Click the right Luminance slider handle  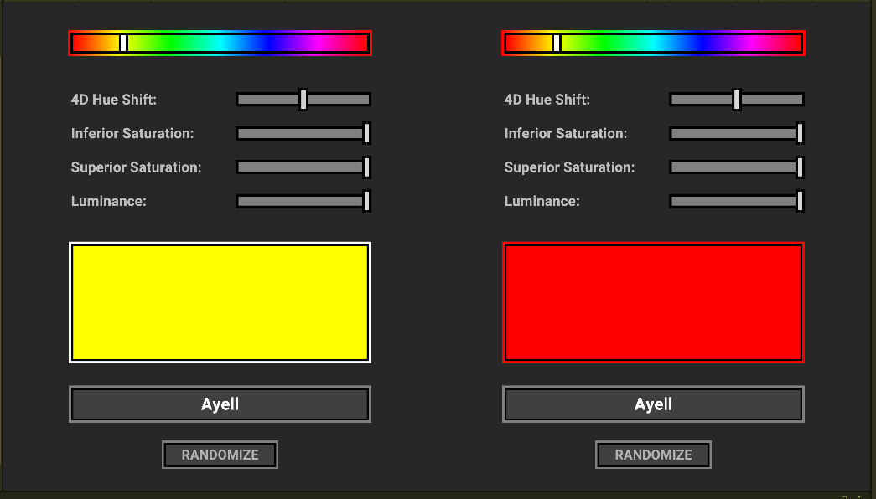[x=799, y=201]
